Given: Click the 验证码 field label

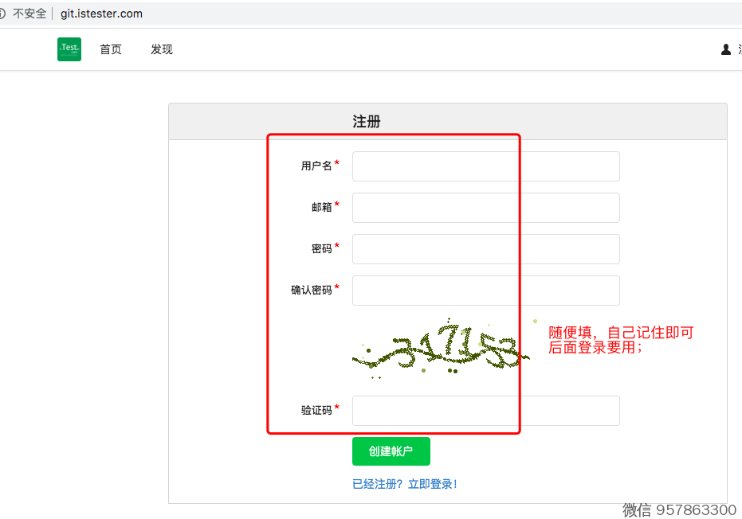Looking at the screenshot, I should pos(316,411).
